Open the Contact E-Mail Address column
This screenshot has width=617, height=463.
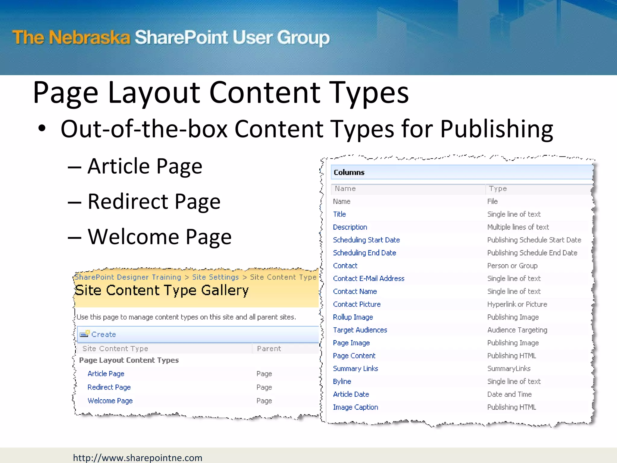368,279
